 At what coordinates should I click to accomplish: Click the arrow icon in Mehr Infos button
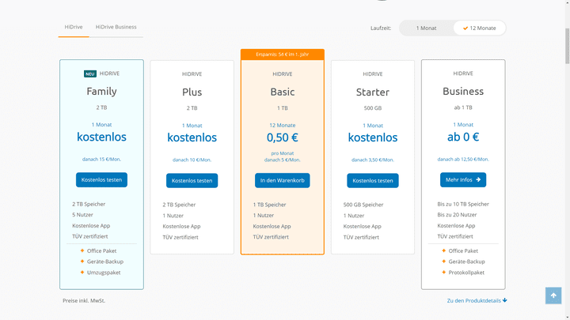tap(478, 179)
